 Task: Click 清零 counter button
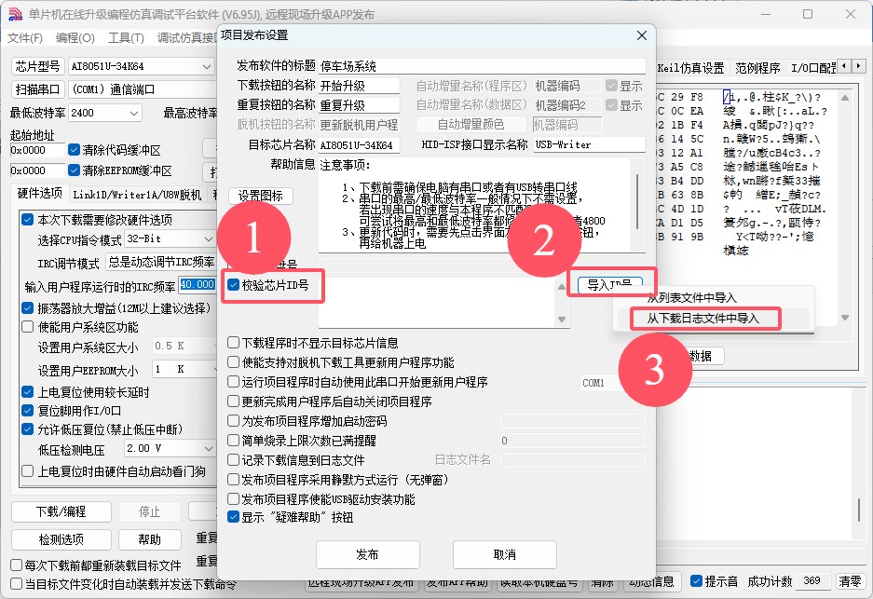pyautogui.click(x=850, y=581)
